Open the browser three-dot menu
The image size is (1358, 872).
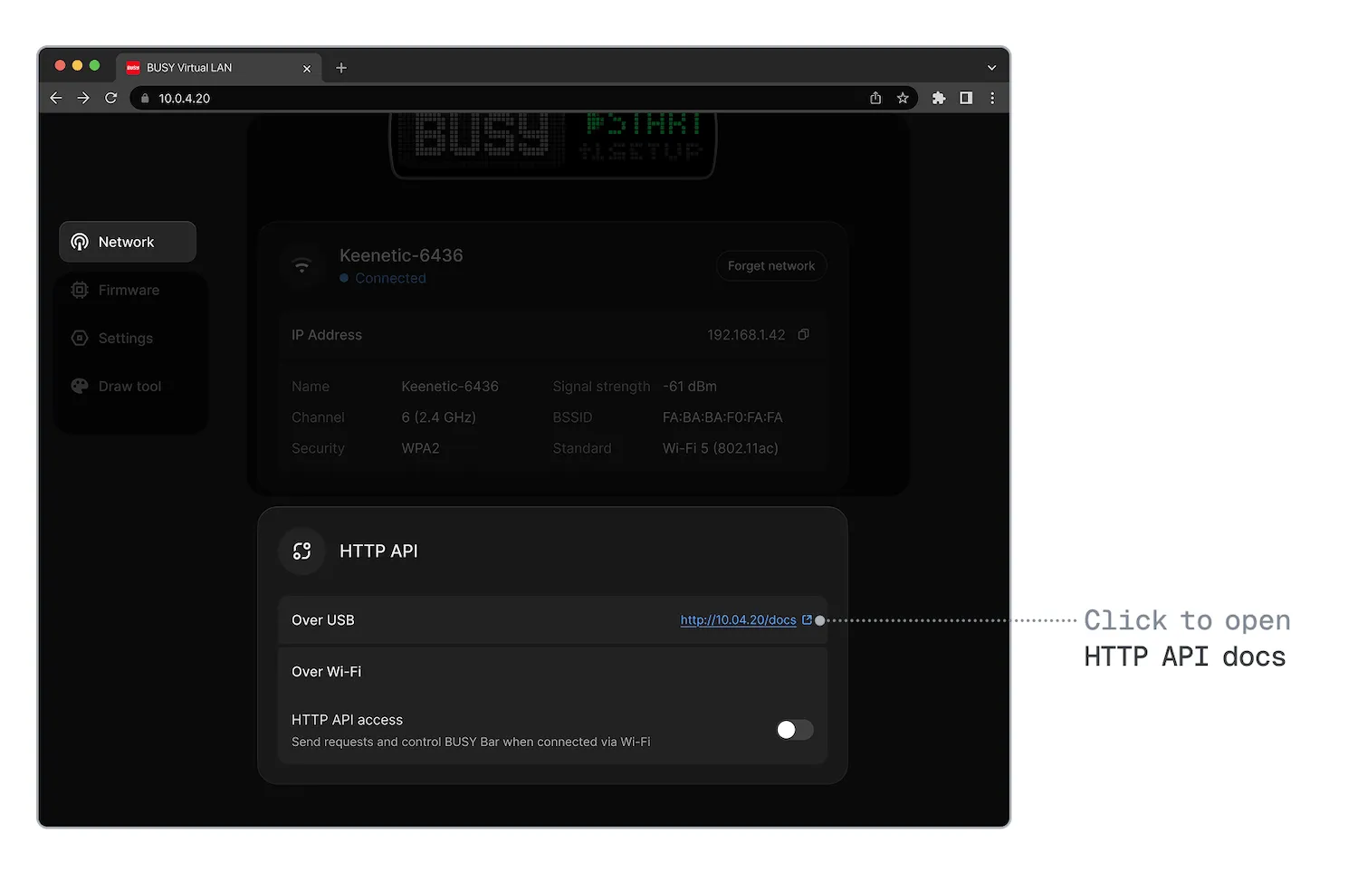click(992, 98)
